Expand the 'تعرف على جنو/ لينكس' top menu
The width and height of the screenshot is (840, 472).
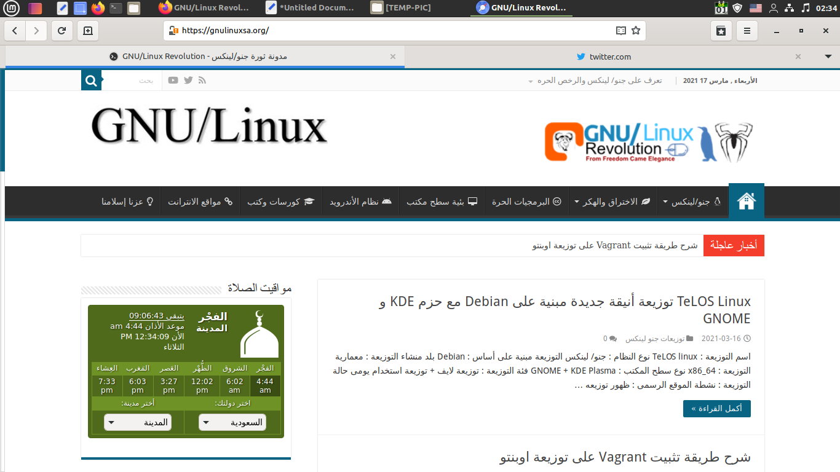[x=595, y=81]
